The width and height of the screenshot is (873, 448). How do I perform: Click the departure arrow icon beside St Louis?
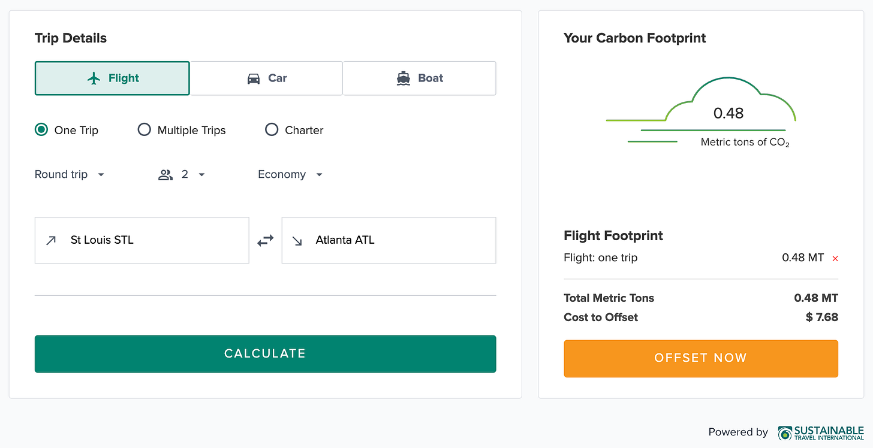52,240
